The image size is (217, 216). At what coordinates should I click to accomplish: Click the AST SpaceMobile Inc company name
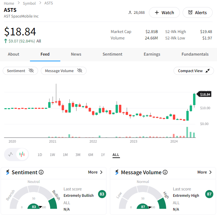21,16
